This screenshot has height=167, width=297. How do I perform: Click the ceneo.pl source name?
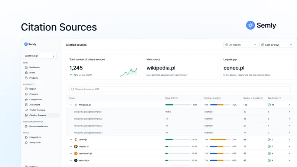[x=83, y=140]
